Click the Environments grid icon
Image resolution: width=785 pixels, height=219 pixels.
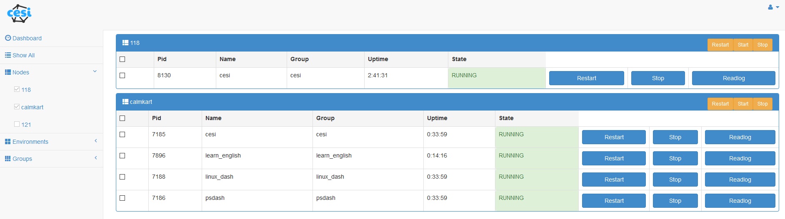(x=8, y=142)
